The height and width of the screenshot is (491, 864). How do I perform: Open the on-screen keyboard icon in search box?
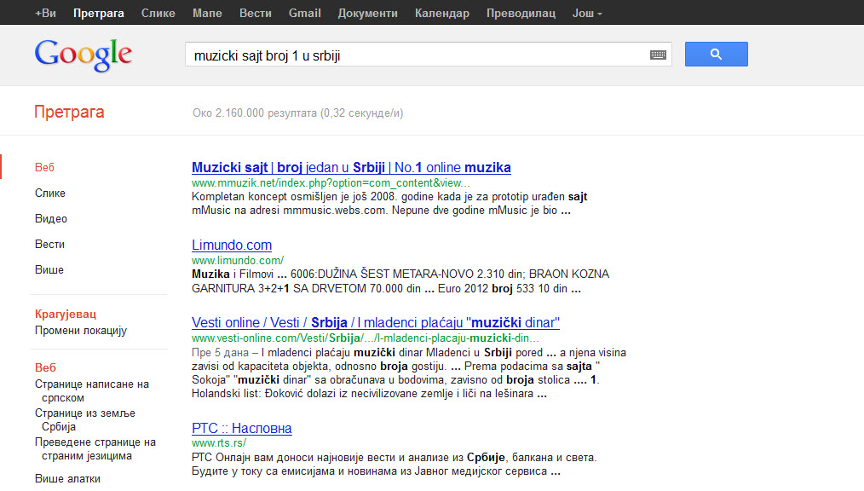(658, 55)
